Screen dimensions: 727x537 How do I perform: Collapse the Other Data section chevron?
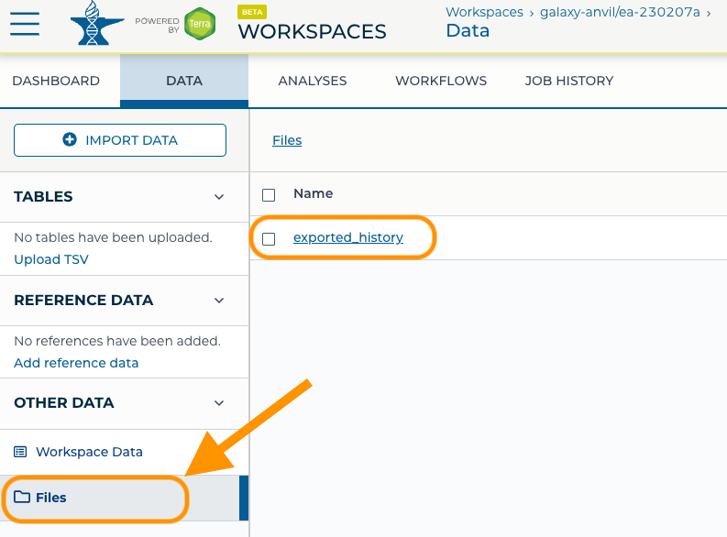pos(219,403)
